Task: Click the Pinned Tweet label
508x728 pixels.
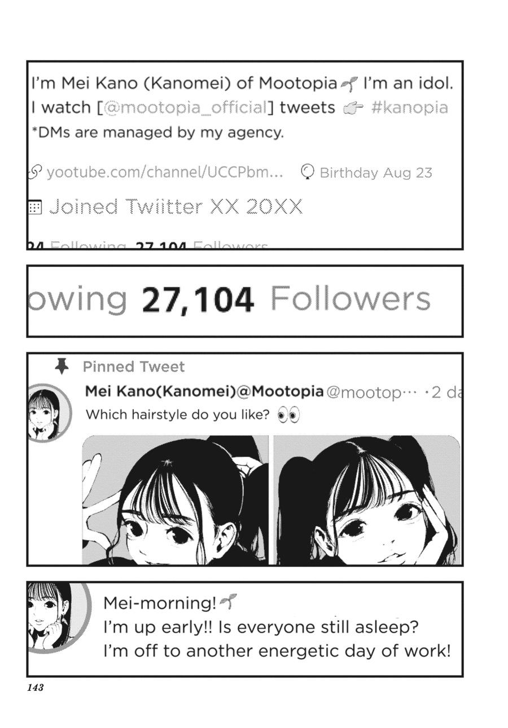Action: point(134,367)
